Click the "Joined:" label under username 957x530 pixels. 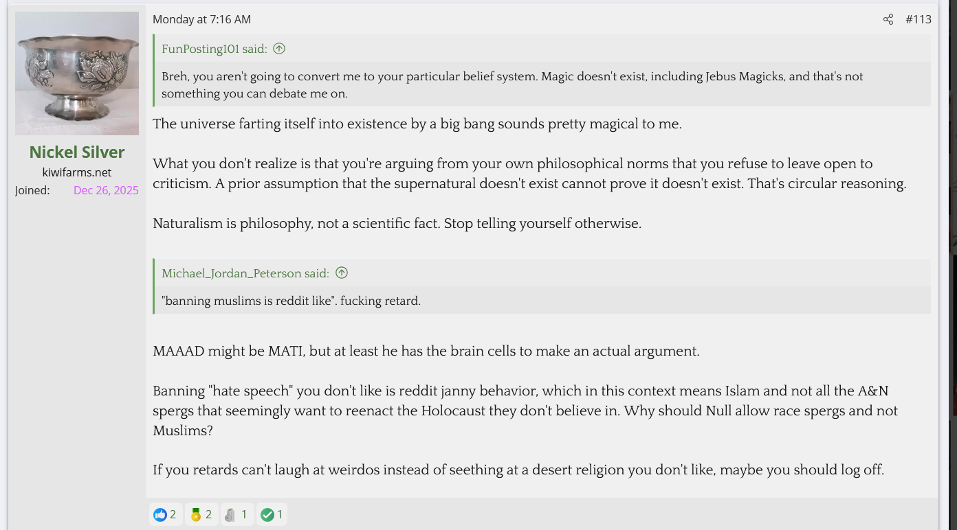[x=32, y=190]
